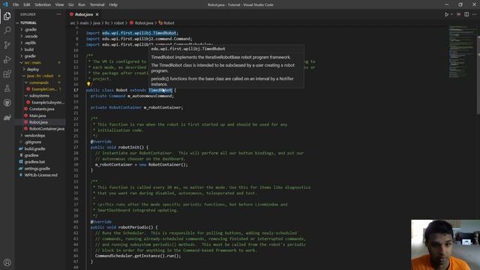Screen dimensions: 480x270
Task: Expand the build folder
Action: pos(40,49)
